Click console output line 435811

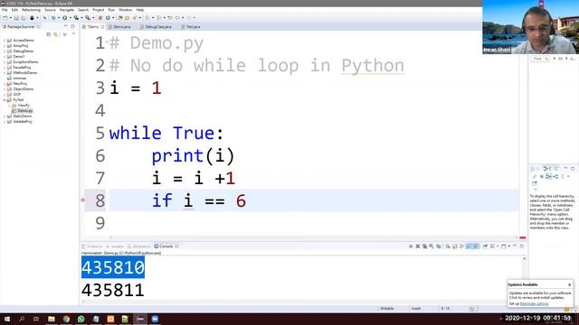tap(113, 290)
